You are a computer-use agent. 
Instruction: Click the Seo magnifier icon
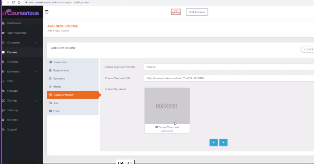point(50,103)
